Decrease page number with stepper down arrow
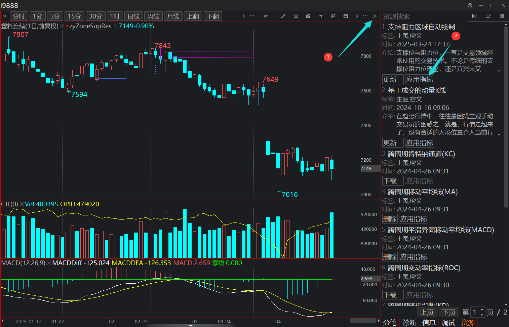 pyautogui.click(x=482, y=315)
